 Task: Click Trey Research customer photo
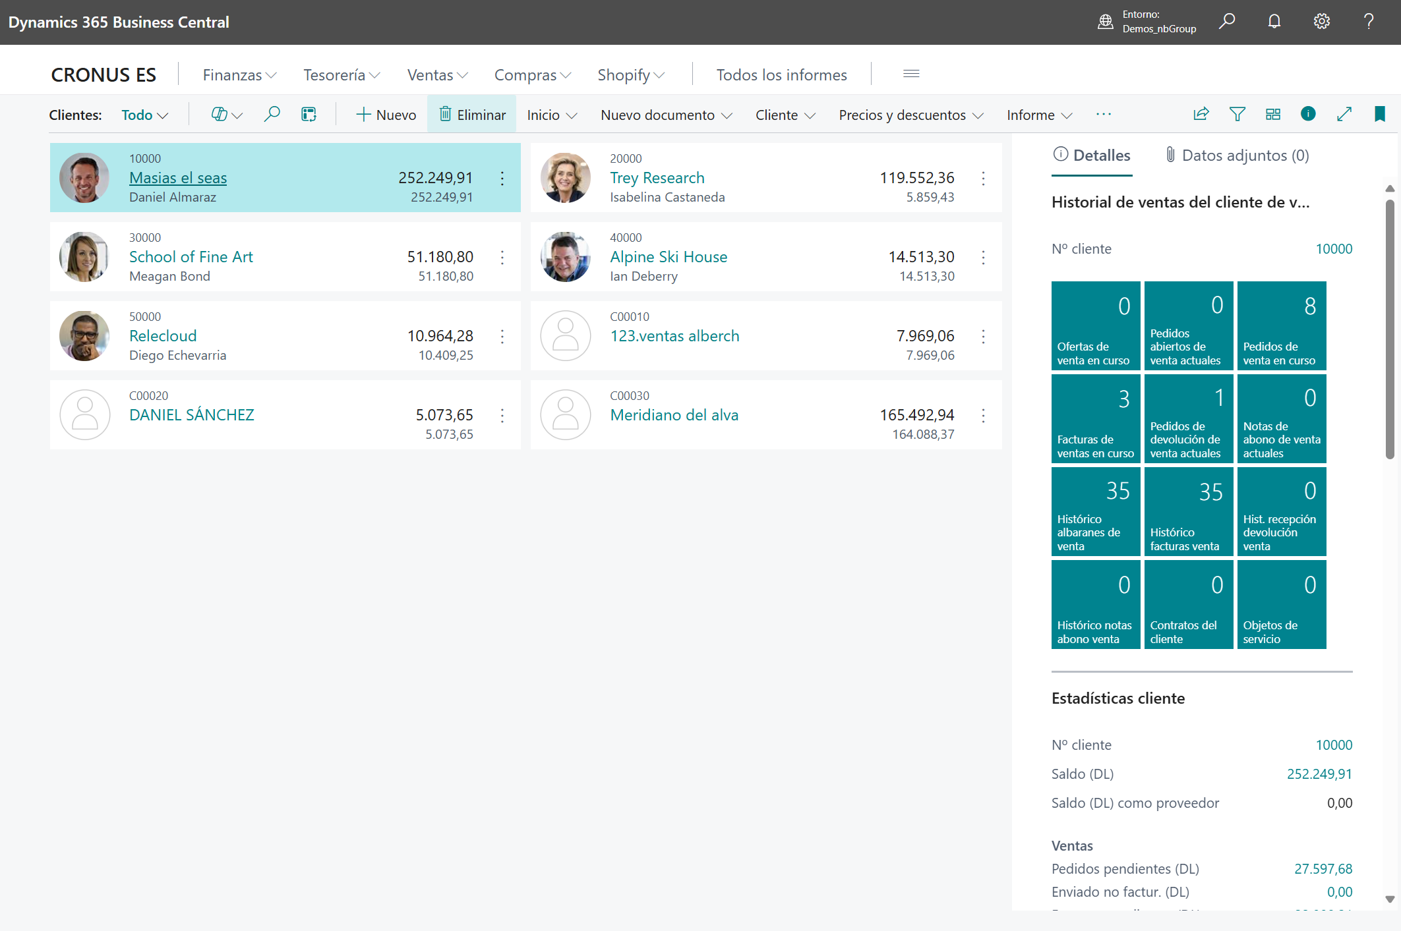tap(565, 178)
